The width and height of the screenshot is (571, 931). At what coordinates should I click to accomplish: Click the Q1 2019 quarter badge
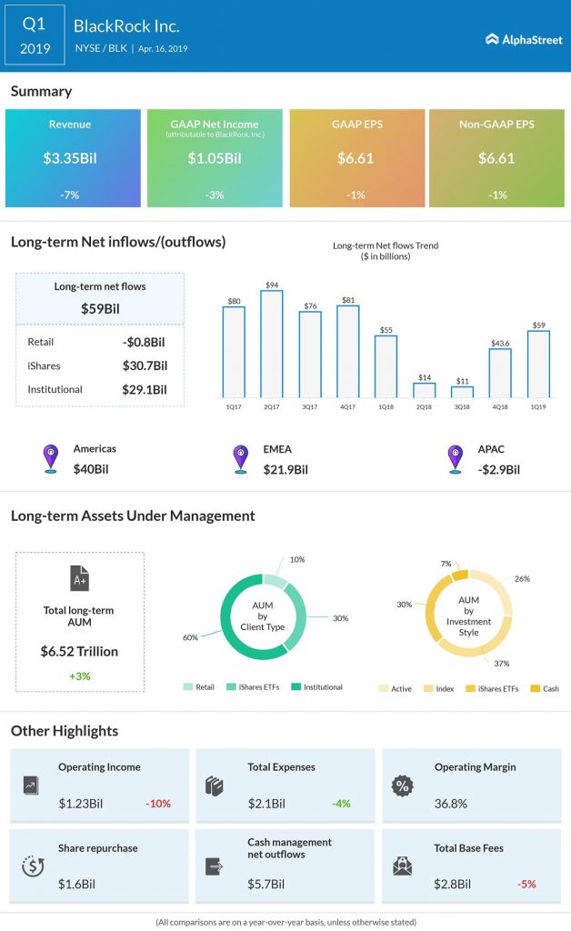[35, 35]
